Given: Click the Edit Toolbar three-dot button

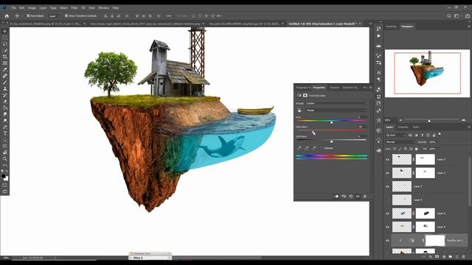Looking at the screenshot, I should [x=5, y=165].
